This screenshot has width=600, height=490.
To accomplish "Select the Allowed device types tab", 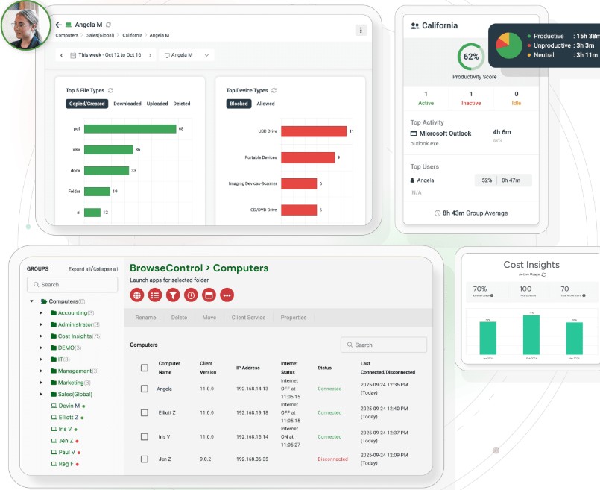I will [265, 104].
